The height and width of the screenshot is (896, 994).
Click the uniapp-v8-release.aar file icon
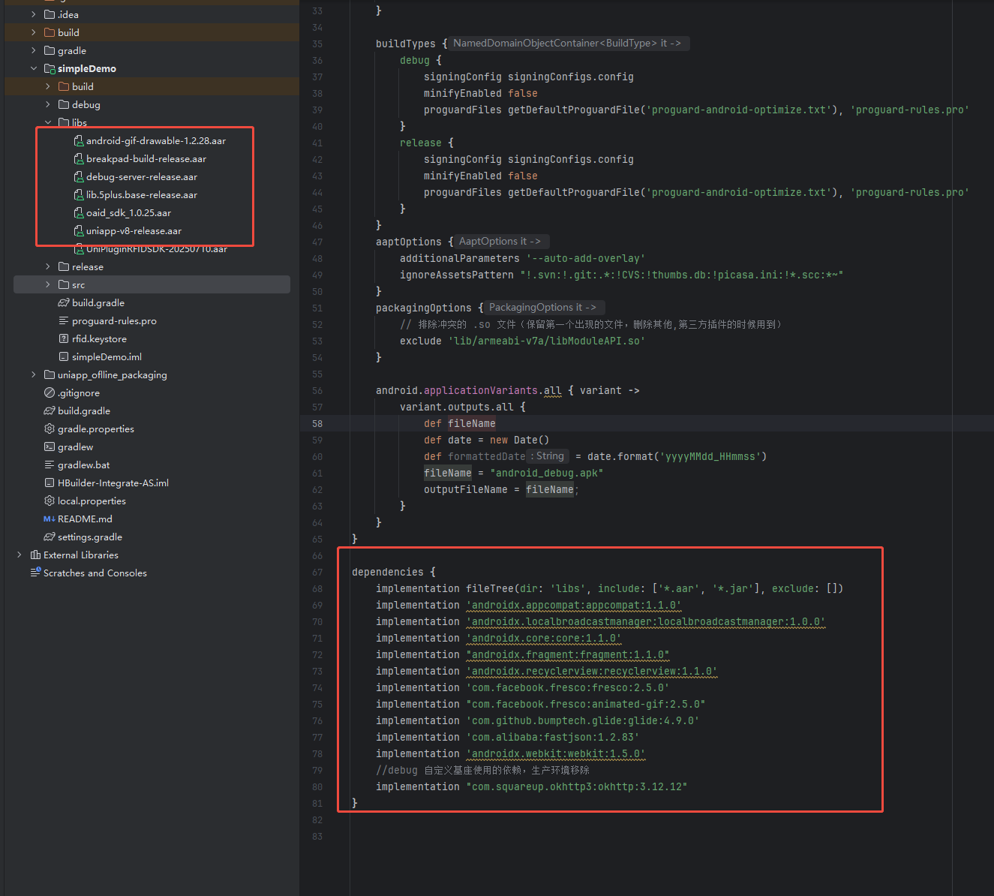(x=78, y=230)
